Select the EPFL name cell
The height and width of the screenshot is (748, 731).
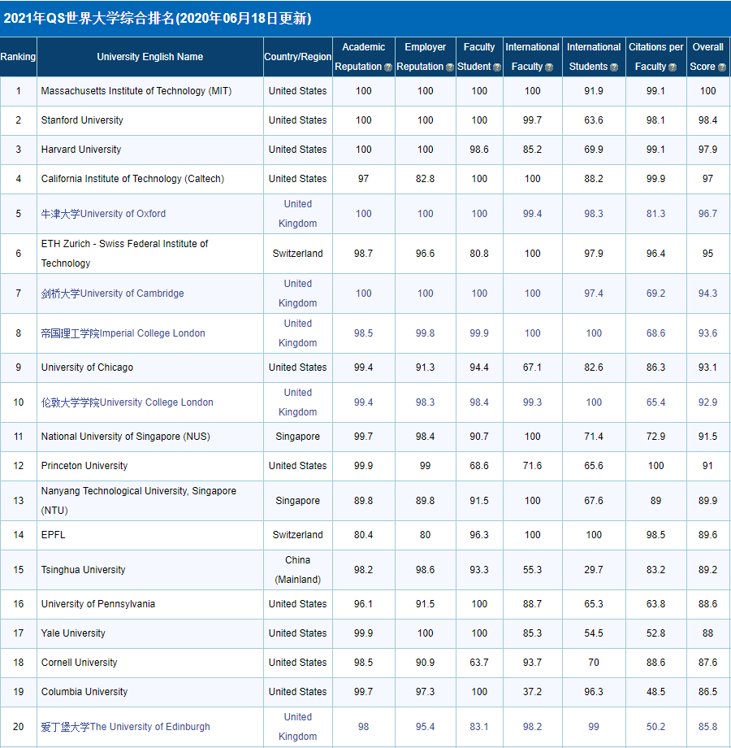click(x=150, y=535)
